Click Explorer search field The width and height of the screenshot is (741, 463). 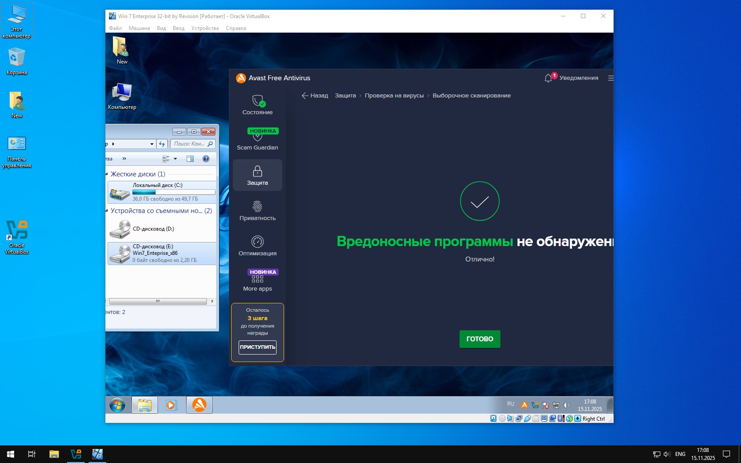point(193,144)
